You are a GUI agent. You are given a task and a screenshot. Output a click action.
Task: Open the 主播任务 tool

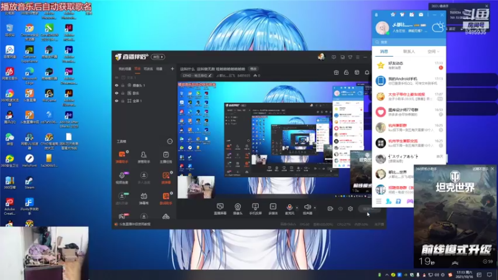point(166,157)
